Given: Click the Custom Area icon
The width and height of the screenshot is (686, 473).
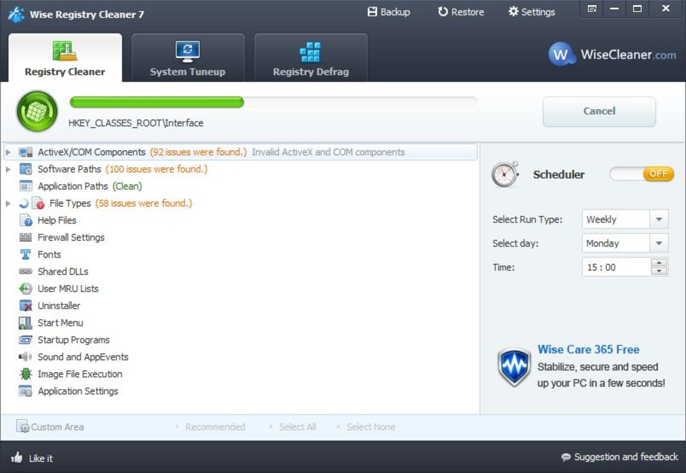Looking at the screenshot, I should pos(22,426).
